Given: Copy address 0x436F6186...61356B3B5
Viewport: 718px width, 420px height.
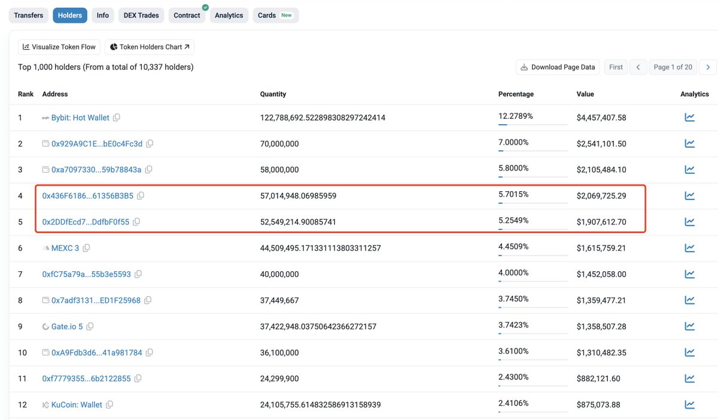Looking at the screenshot, I should 141,195.
